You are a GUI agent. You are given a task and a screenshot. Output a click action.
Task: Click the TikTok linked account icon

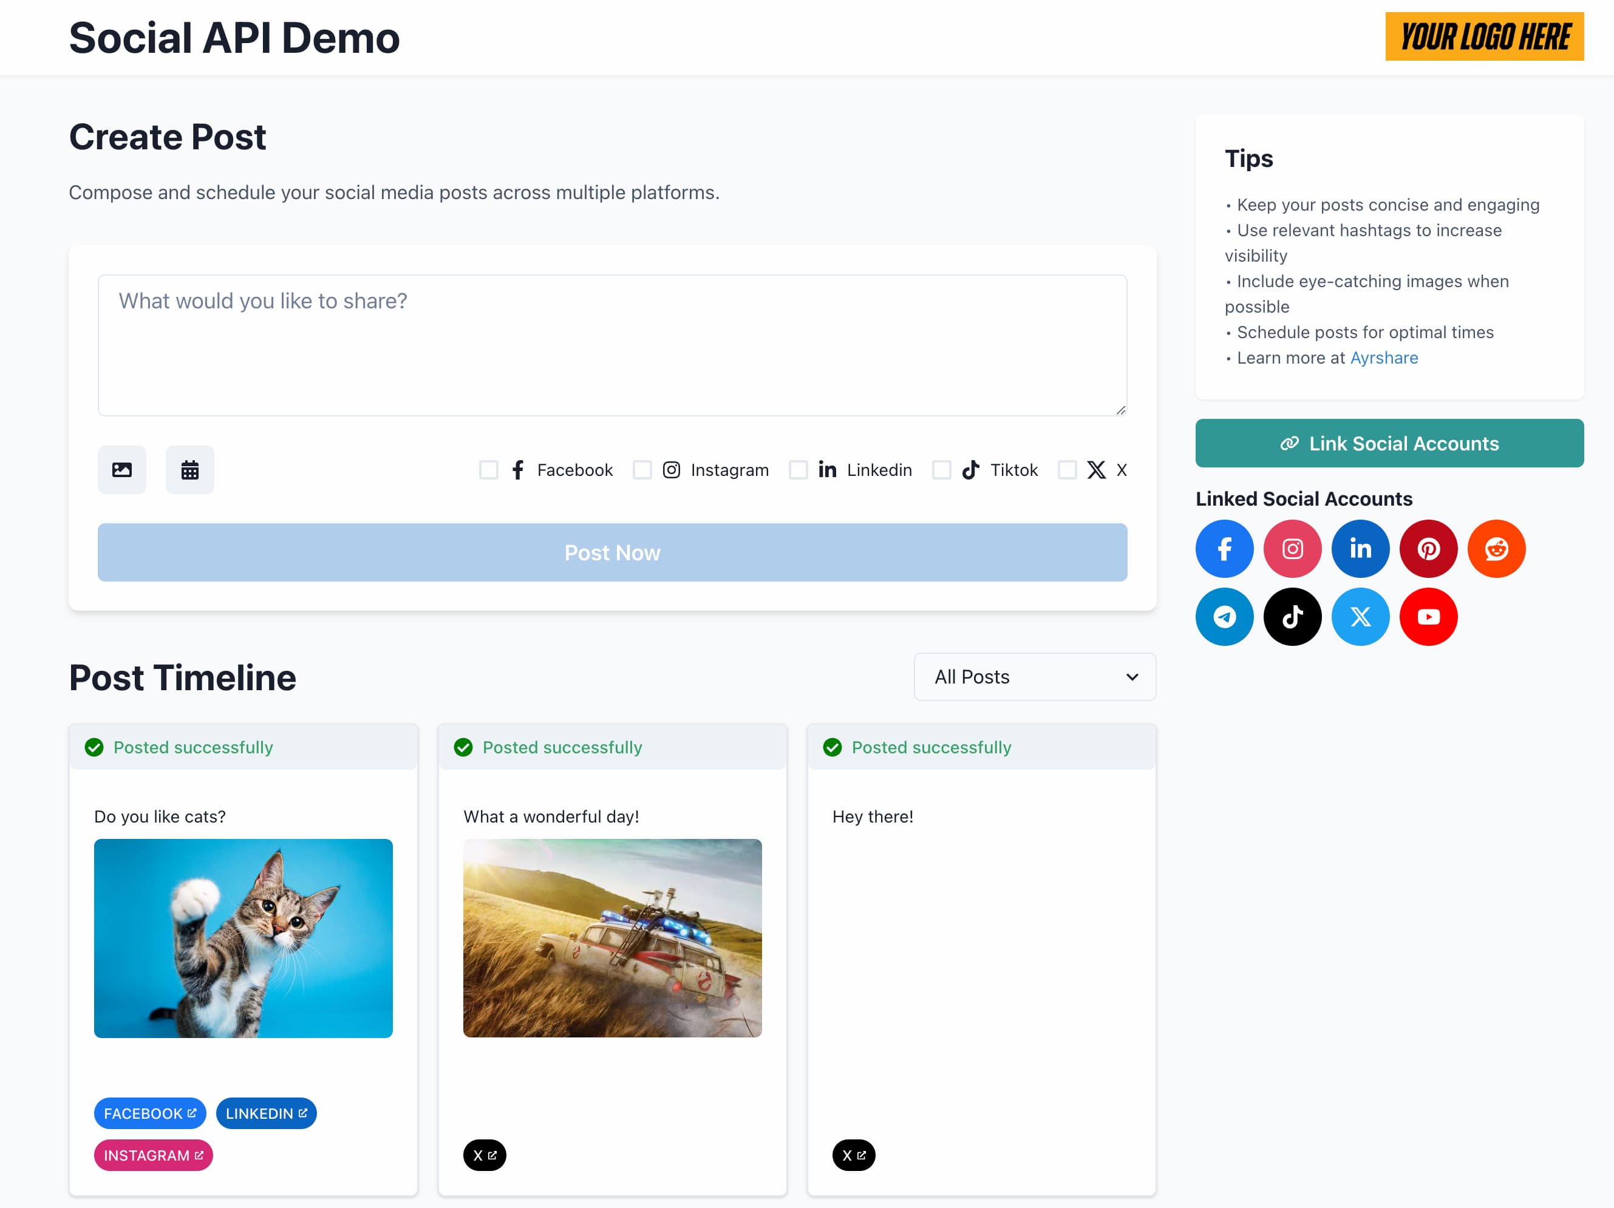(x=1292, y=616)
